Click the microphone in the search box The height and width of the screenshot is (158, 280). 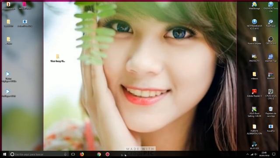pyautogui.click(x=65, y=154)
